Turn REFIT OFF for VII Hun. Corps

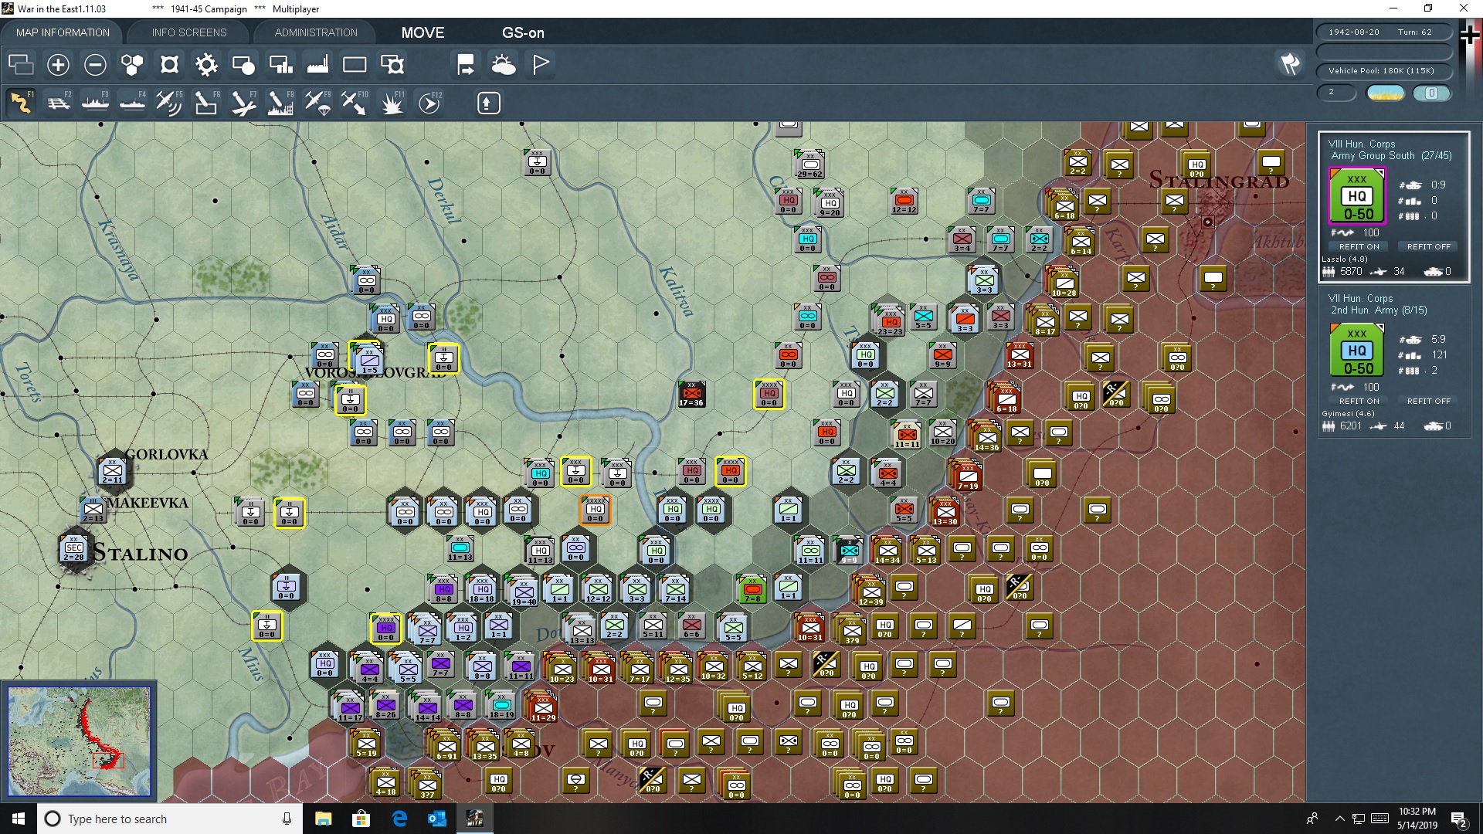tap(1428, 401)
